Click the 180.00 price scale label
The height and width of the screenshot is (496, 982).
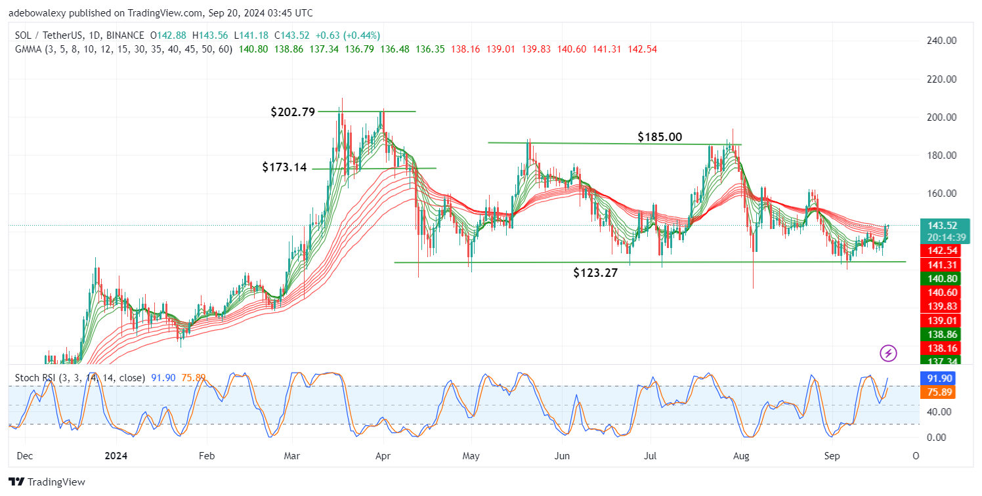(x=943, y=155)
